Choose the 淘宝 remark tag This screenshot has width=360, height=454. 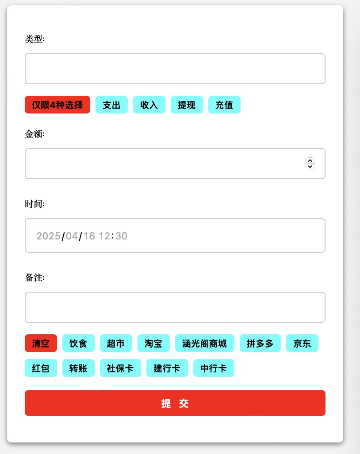coord(153,344)
